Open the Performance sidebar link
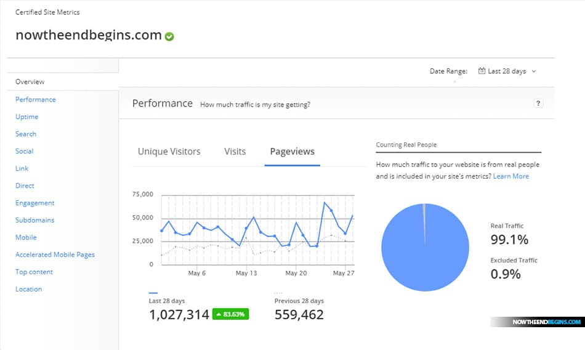Screen dimensions: 585x350 (x=36, y=99)
